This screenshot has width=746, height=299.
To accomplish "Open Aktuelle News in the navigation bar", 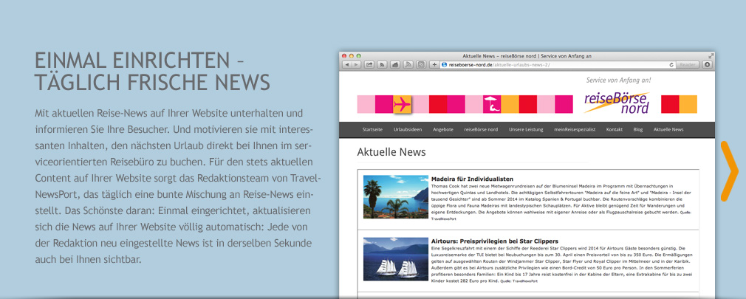I will click(668, 129).
